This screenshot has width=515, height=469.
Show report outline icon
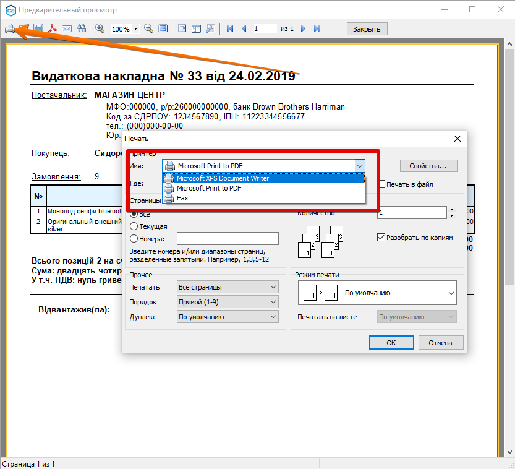(182, 28)
